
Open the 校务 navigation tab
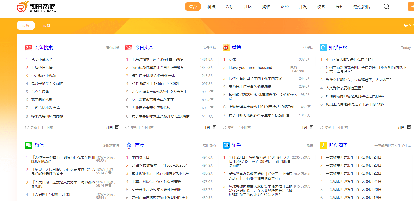(321, 7)
